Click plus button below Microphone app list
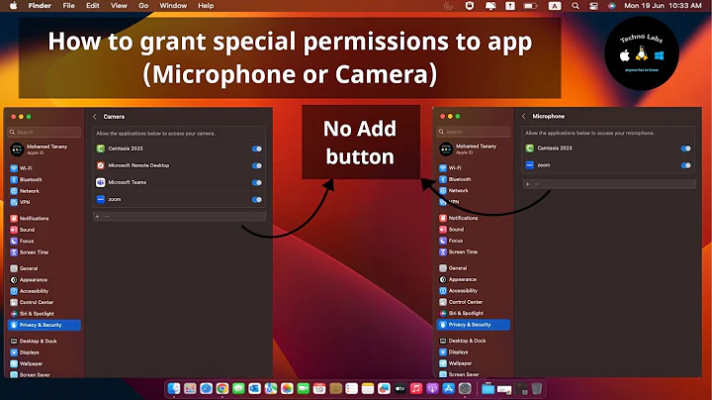712x400 pixels. pyautogui.click(x=527, y=184)
